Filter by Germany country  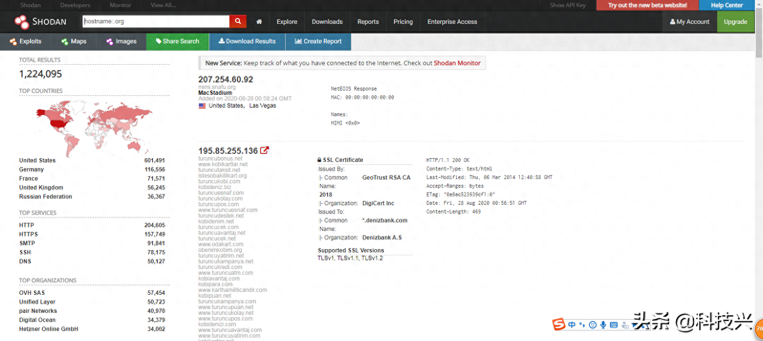(x=31, y=170)
